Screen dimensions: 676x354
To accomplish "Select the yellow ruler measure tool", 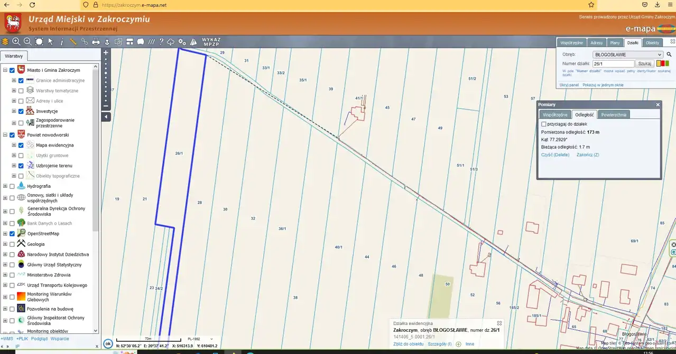I will (73, 42).
